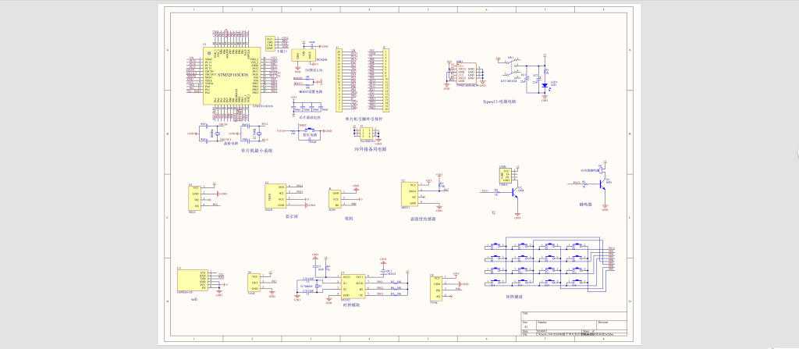This screenshot has width=799, height=349.
Task: Click the 时钟模块 caption label
Action: (x=353, y=305)
